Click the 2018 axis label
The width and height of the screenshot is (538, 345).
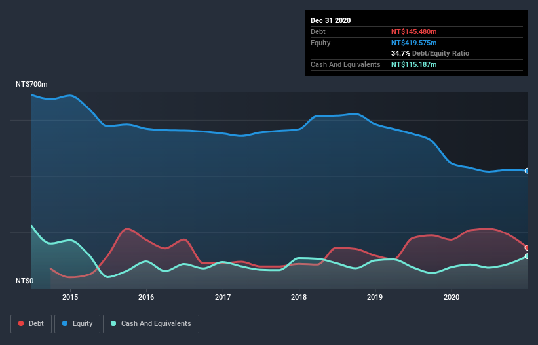tap(299, 297)
